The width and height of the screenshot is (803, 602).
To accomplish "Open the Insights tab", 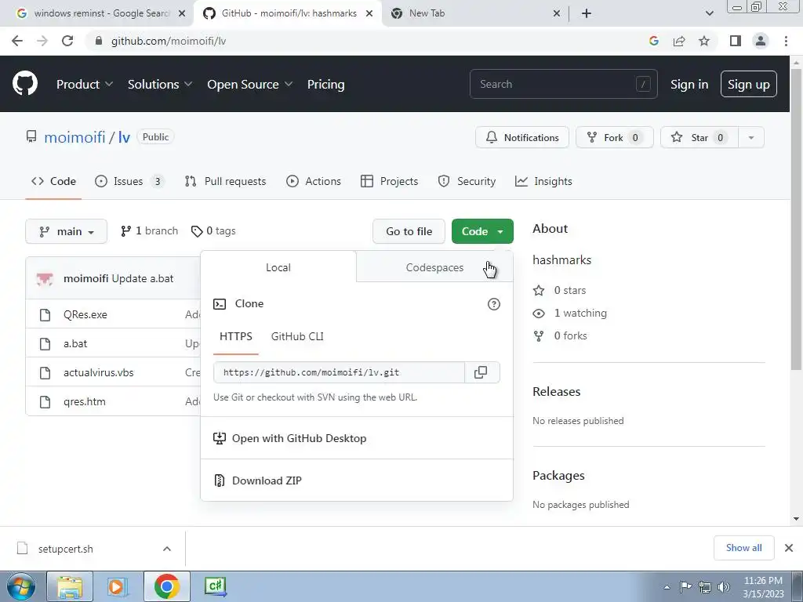I will click(543, 181).
